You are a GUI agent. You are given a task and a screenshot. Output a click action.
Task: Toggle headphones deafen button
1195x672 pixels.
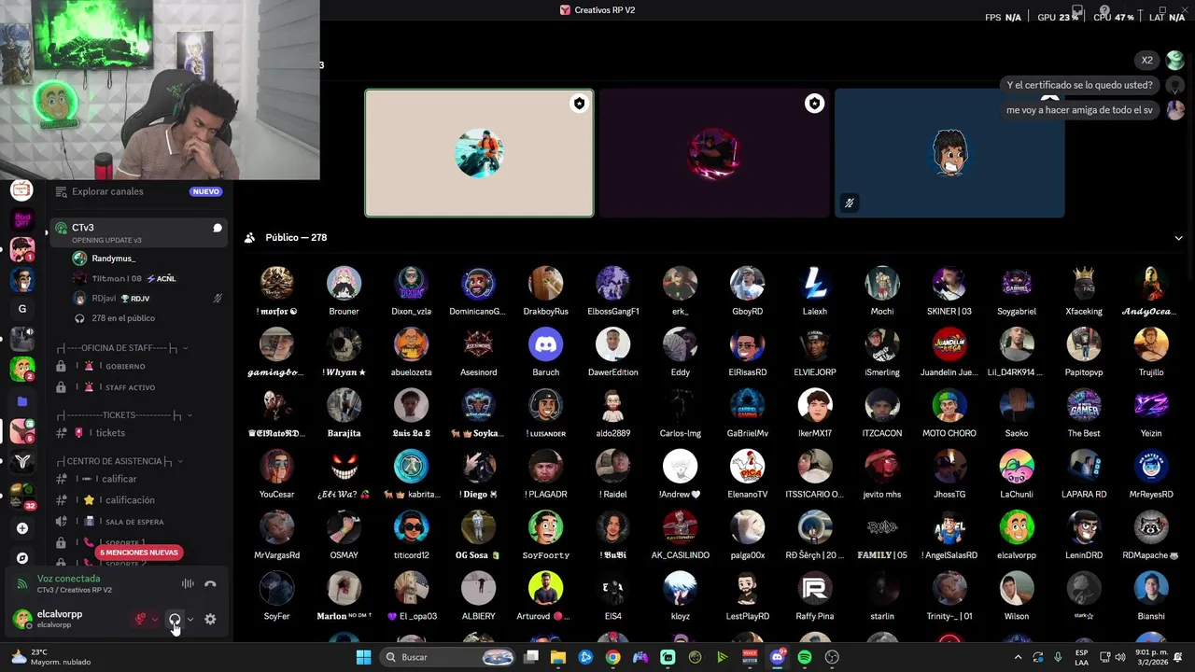point(175,619)
